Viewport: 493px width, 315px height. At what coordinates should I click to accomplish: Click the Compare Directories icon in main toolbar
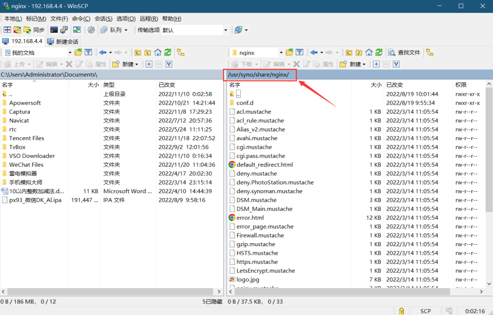[7, 30]
